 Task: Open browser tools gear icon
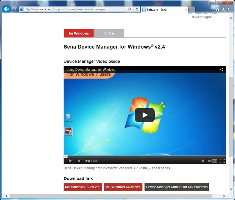click(x=229, y=9)
